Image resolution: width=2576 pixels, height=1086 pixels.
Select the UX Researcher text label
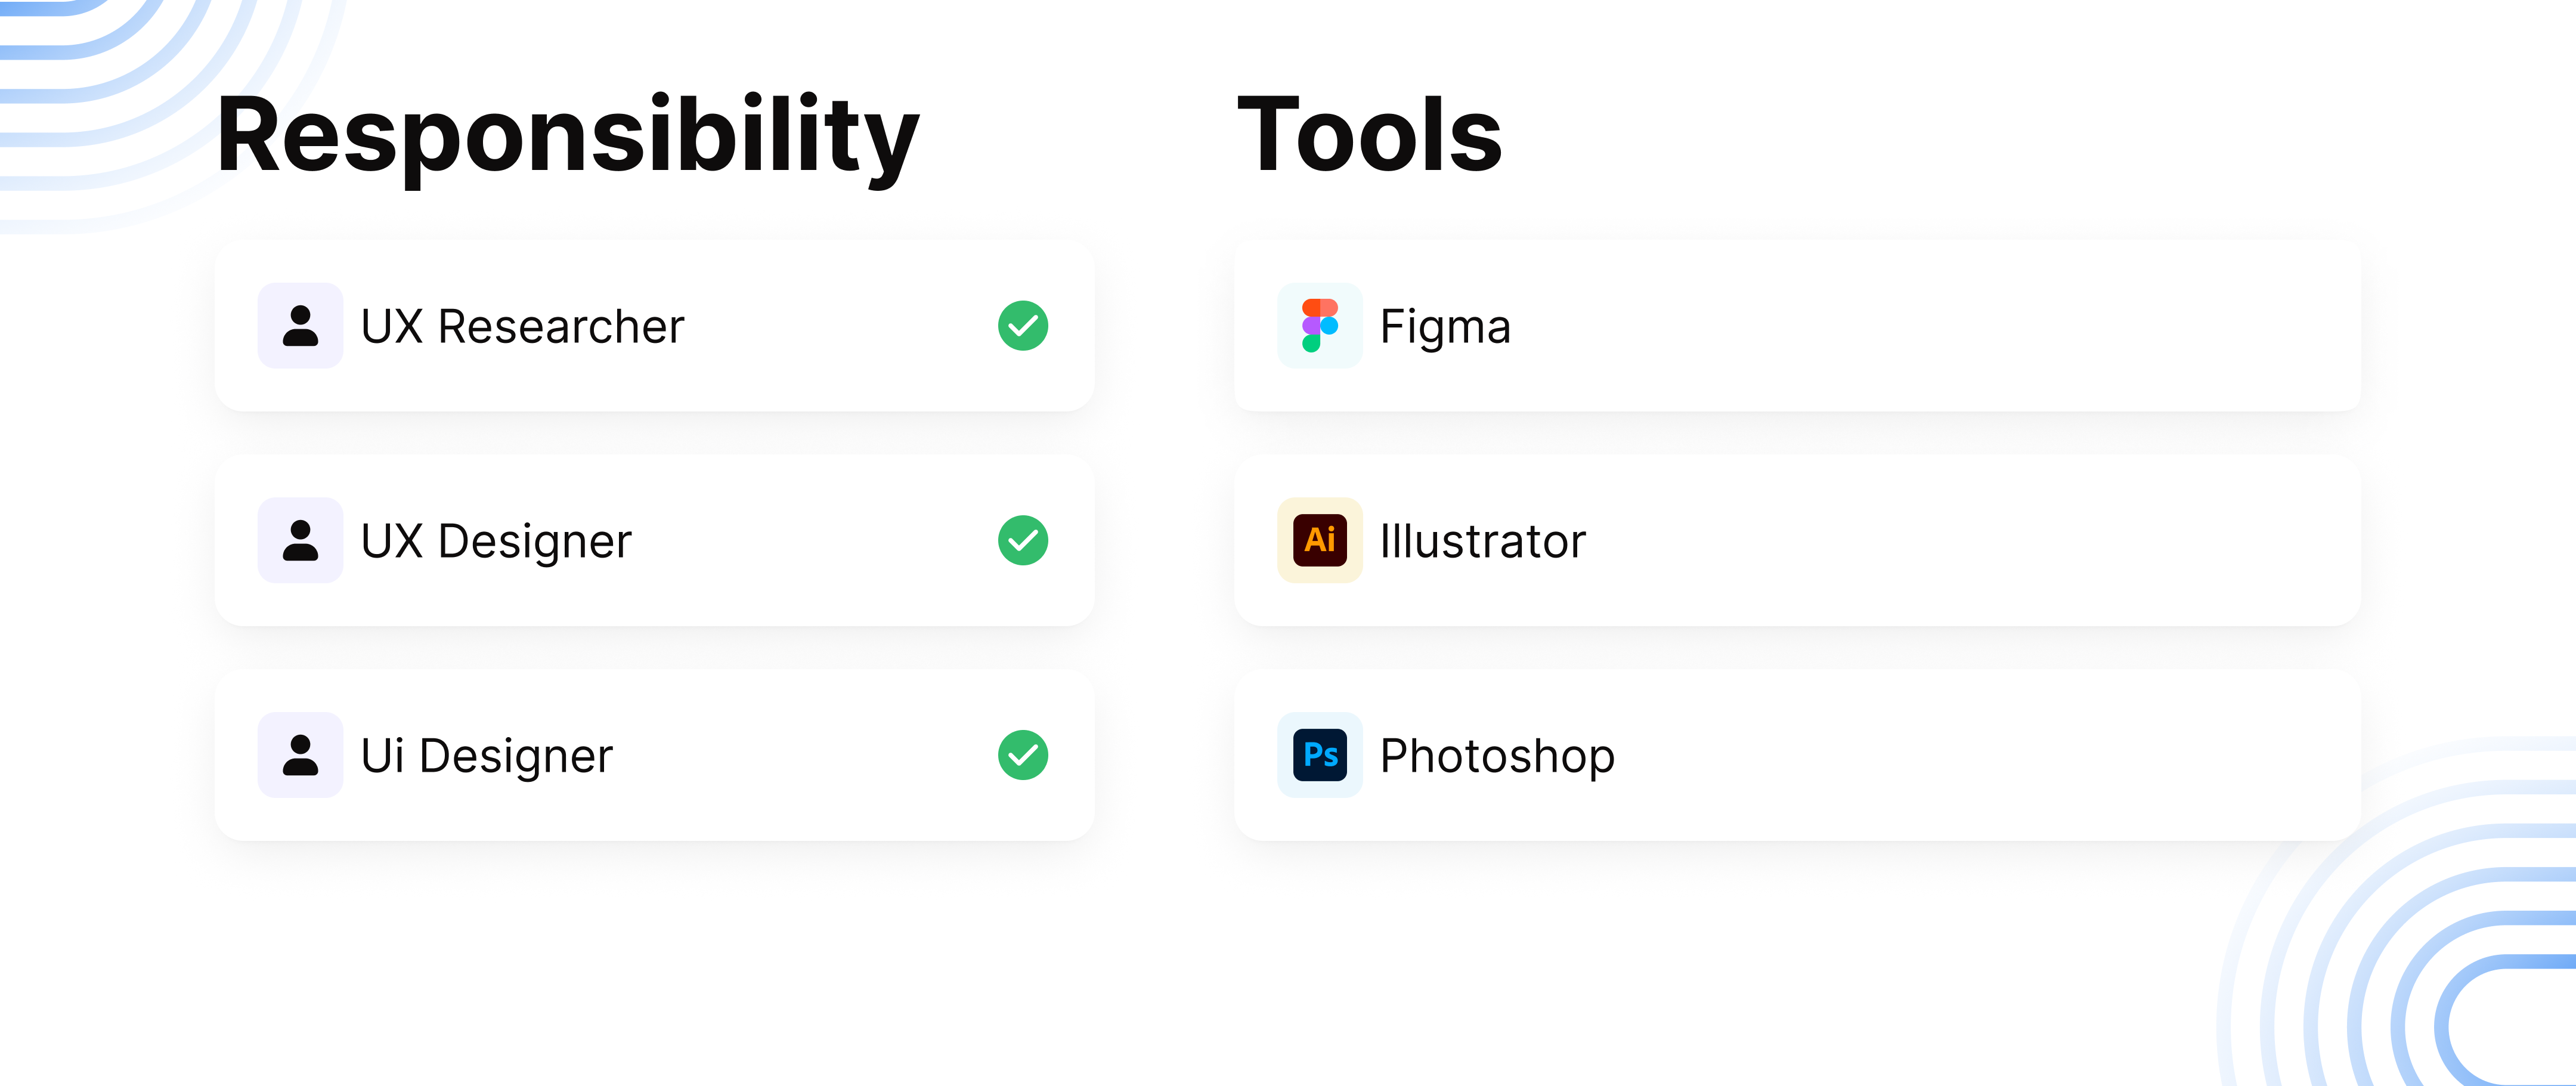click(x=522, y=327)
